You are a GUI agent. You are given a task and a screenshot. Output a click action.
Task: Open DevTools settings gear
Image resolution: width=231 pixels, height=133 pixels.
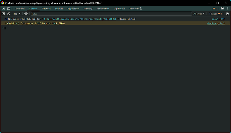222,8
